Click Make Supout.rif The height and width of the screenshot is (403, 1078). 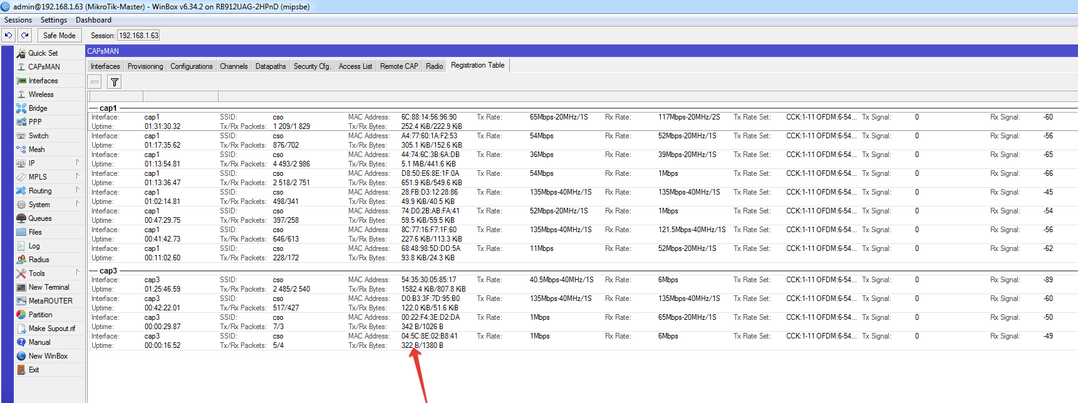(x=51, y=329)
